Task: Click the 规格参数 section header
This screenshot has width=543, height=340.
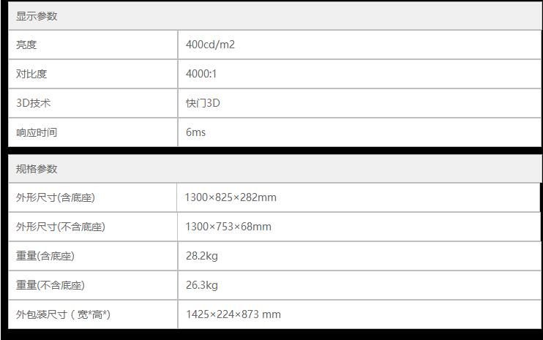Action: tap(37, 169)
